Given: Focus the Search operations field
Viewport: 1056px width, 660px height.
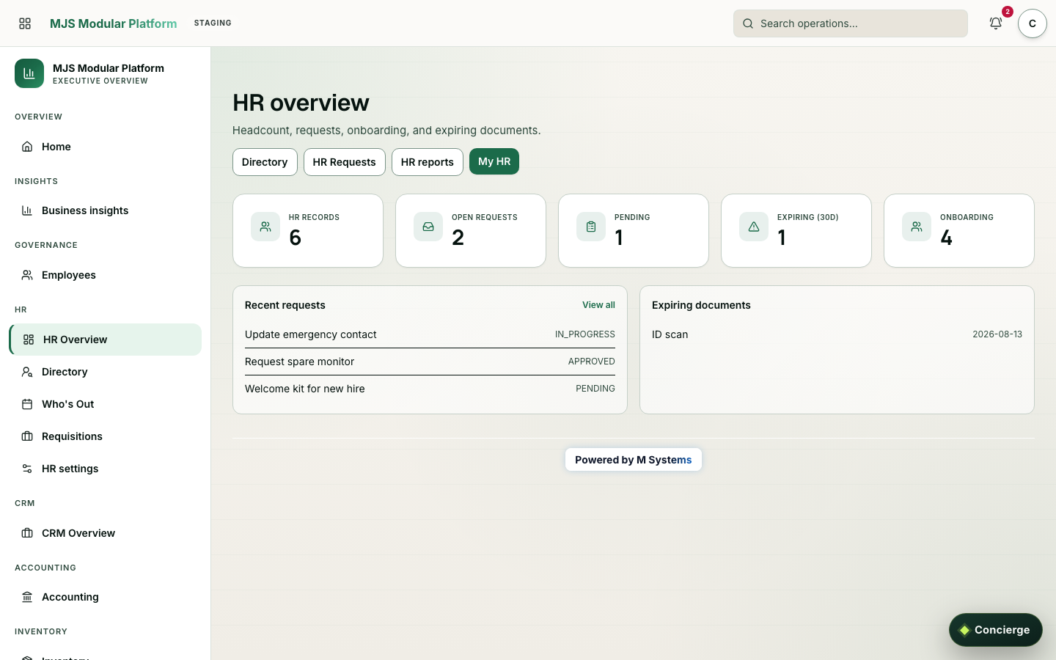Looking at the screenshot, I should click(851, 23).
